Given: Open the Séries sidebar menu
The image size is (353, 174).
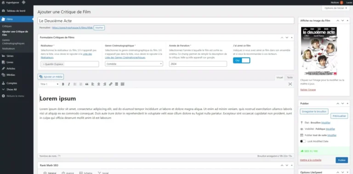Looking at the screenshot, I should (x=17, y=56).
